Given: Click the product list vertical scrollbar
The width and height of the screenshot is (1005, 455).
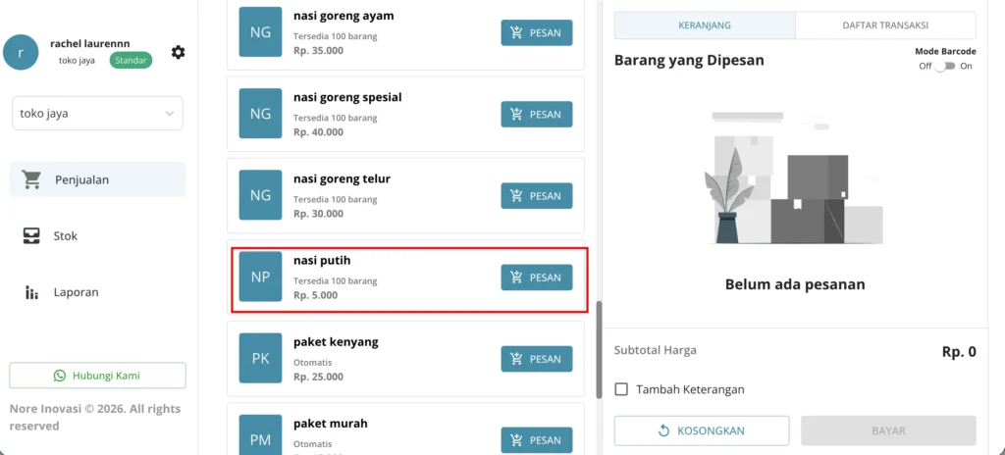Looking at the screenshot, I should (599, 350).
